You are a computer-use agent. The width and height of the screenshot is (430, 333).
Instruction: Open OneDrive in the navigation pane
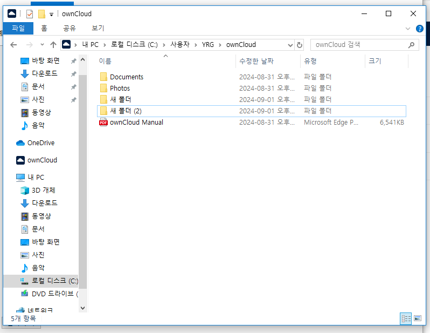click(41, 143)
